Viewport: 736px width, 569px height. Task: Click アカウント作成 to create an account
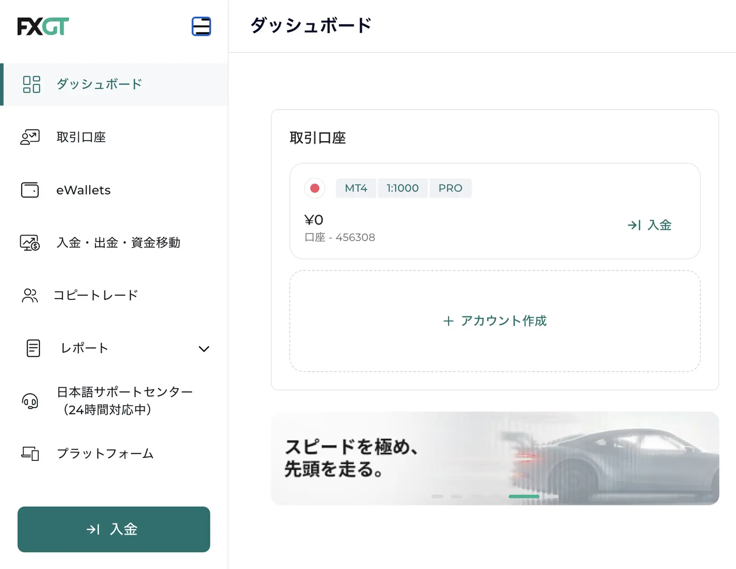coord(495,321)
